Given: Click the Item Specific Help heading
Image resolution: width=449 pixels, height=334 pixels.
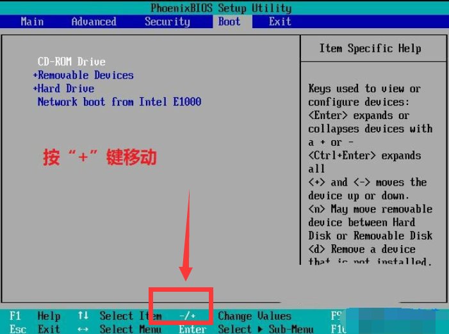Looking at the screenshot, I should (x=370, y=49).
